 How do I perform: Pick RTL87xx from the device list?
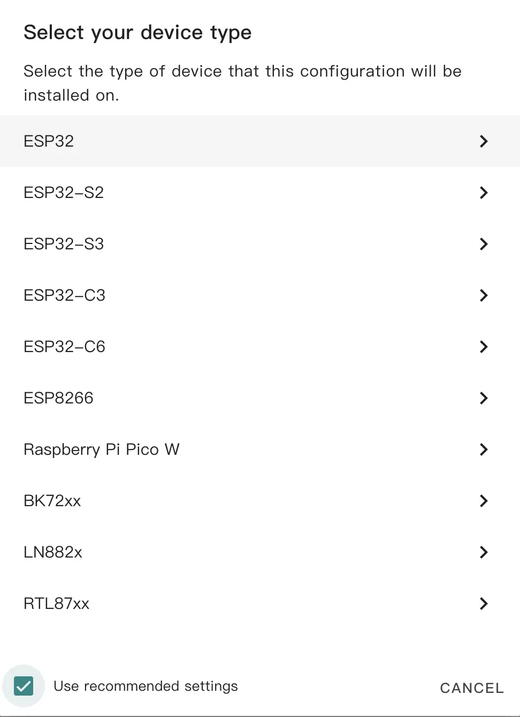[x=56, y=604]
